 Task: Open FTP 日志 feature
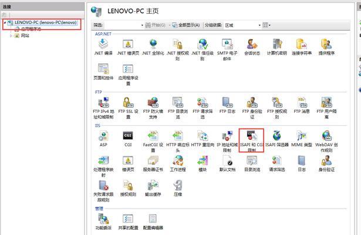pos(227,105)
